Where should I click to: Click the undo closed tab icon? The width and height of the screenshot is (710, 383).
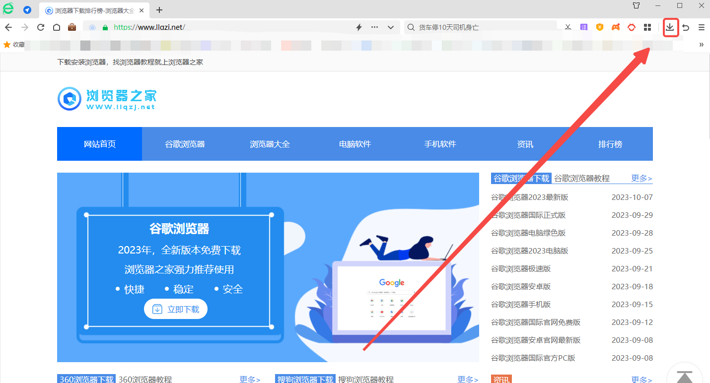pos(686,27)
